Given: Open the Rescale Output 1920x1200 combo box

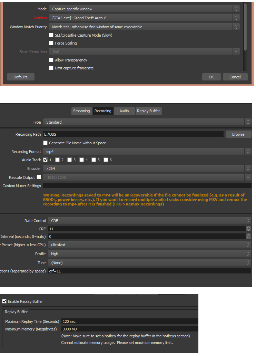Looking at the screenshot, I should pos(147,177).
